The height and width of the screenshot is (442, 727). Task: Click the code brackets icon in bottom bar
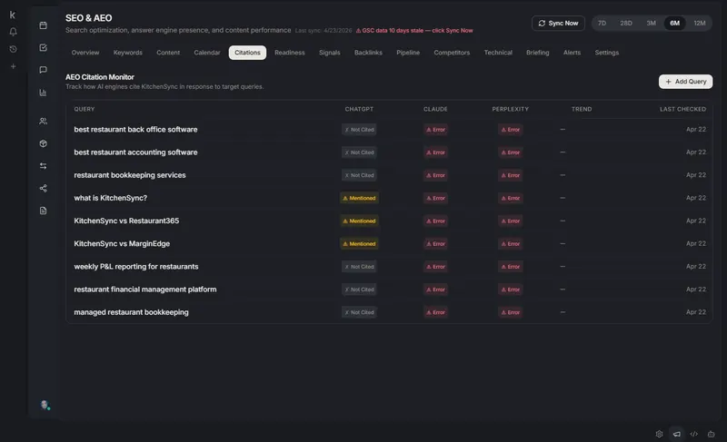point(693,434)
